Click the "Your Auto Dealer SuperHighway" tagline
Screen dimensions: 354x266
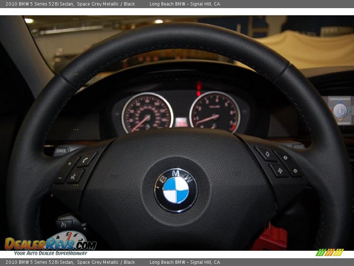(x=51, y=253)
